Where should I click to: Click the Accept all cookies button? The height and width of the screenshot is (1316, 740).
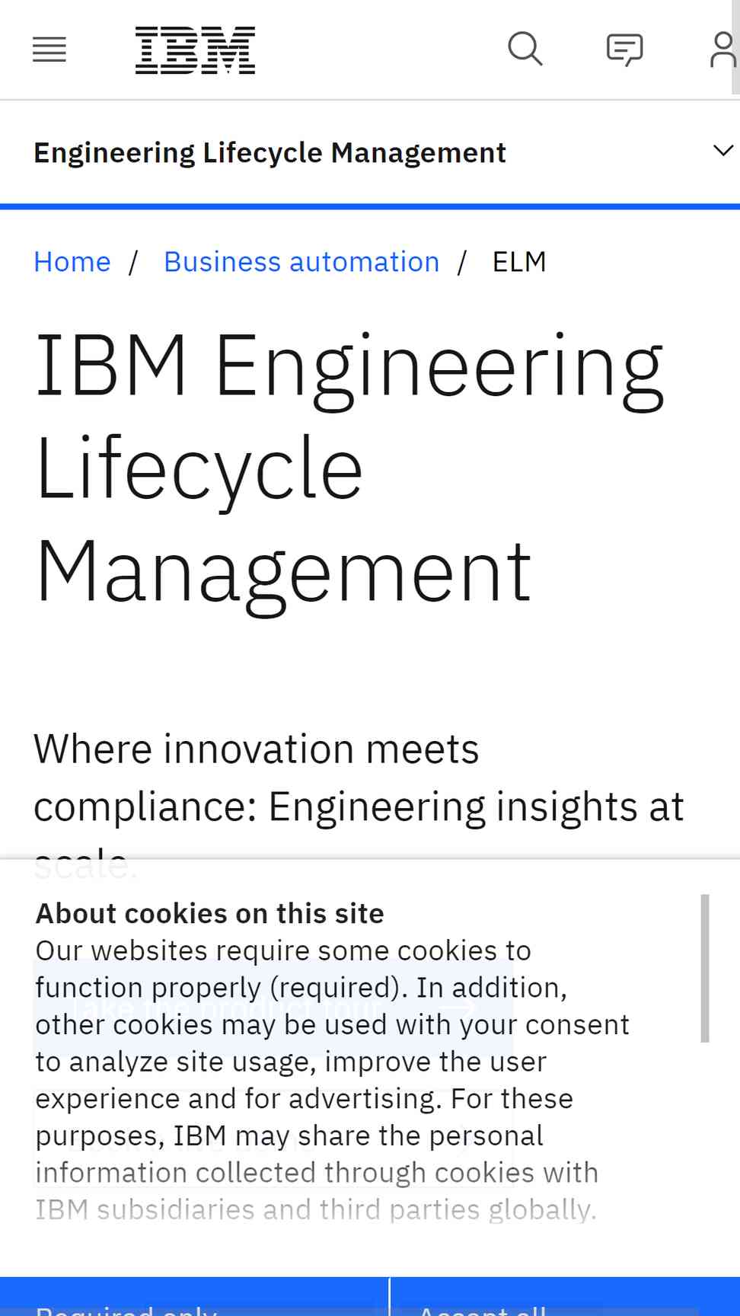click(565, 1297)
